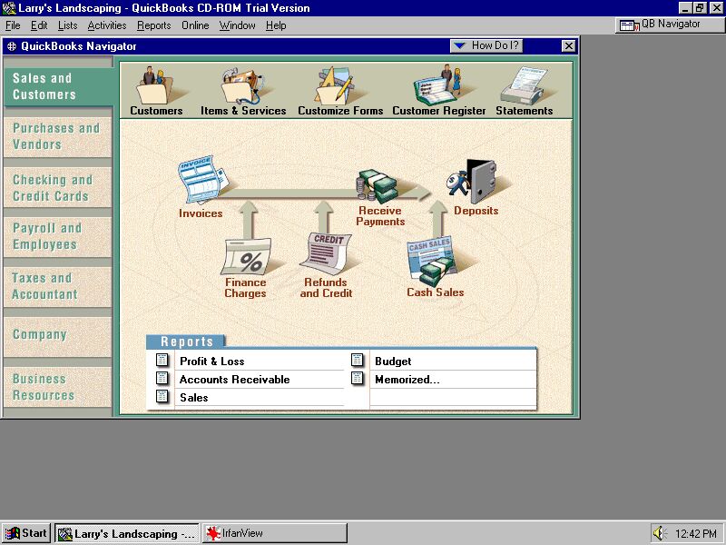Open the Cash Sales icon
Viewport: 726px width, 545px height.
click(x=431, y=262)
